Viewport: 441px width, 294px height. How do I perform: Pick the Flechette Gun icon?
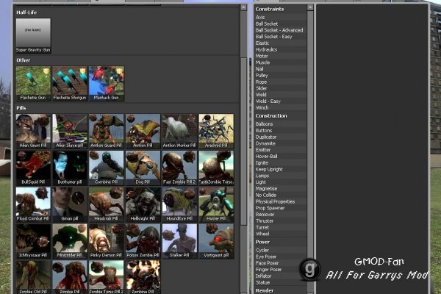click(x=33, y=84)
